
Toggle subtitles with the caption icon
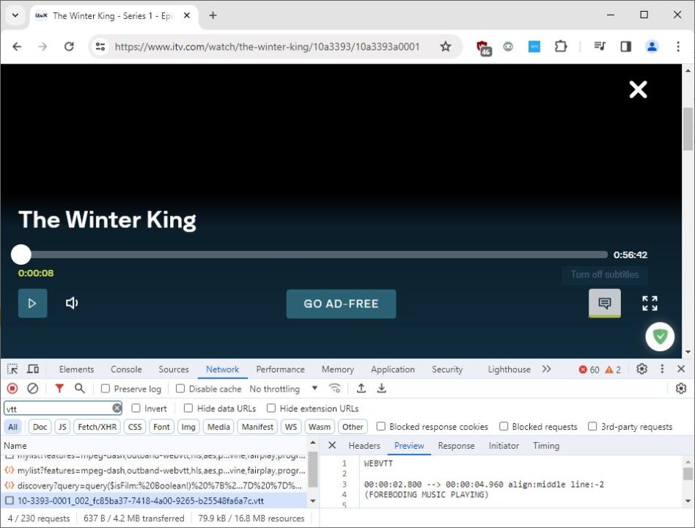604,303
